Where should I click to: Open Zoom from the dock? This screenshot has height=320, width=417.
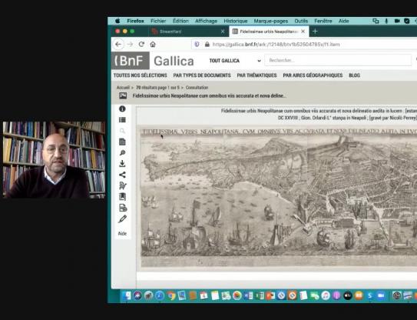coord(381,295)
